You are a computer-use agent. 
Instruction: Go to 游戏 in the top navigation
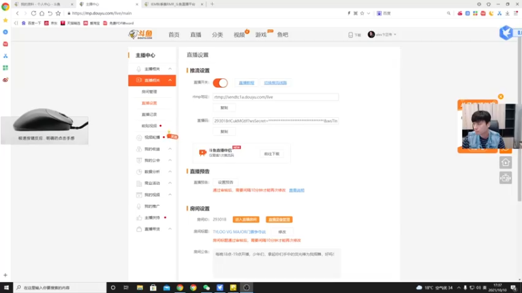pyautogui.click(x=261, y=35)
